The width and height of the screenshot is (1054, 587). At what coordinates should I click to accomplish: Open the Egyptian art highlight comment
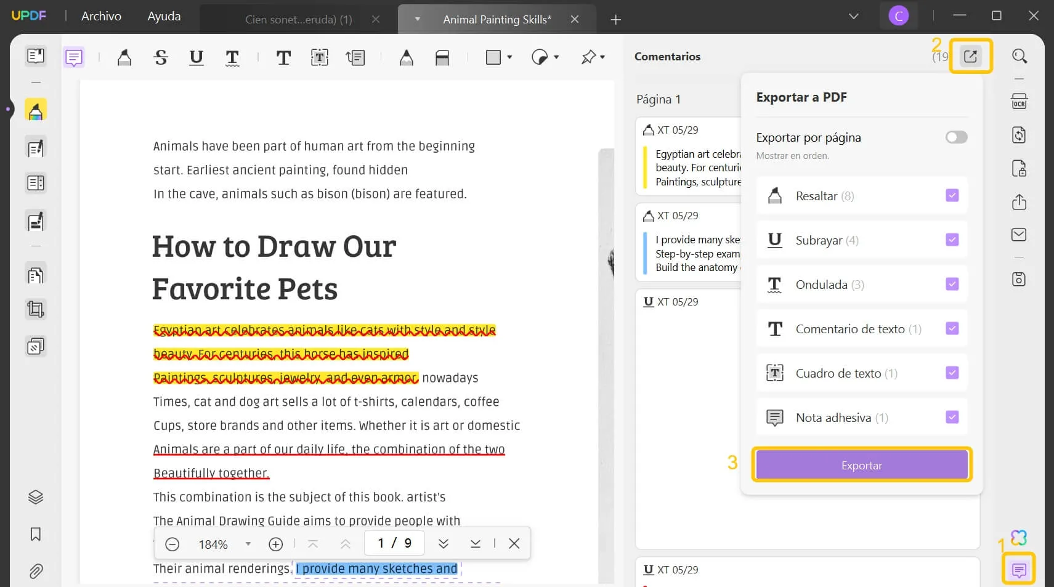(x=688, y=156)
